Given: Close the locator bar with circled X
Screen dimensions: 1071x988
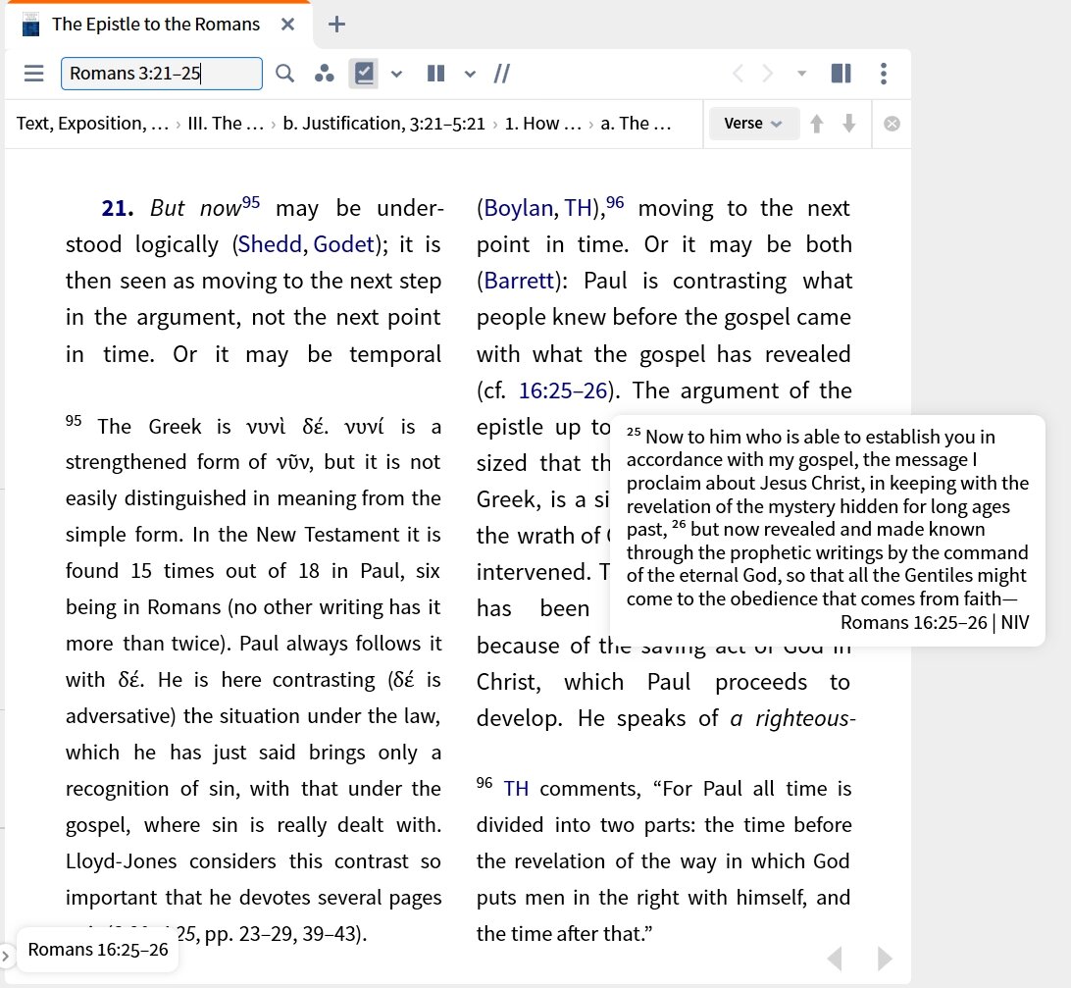Looking at the screenshot, I should (x=892, y=124).
